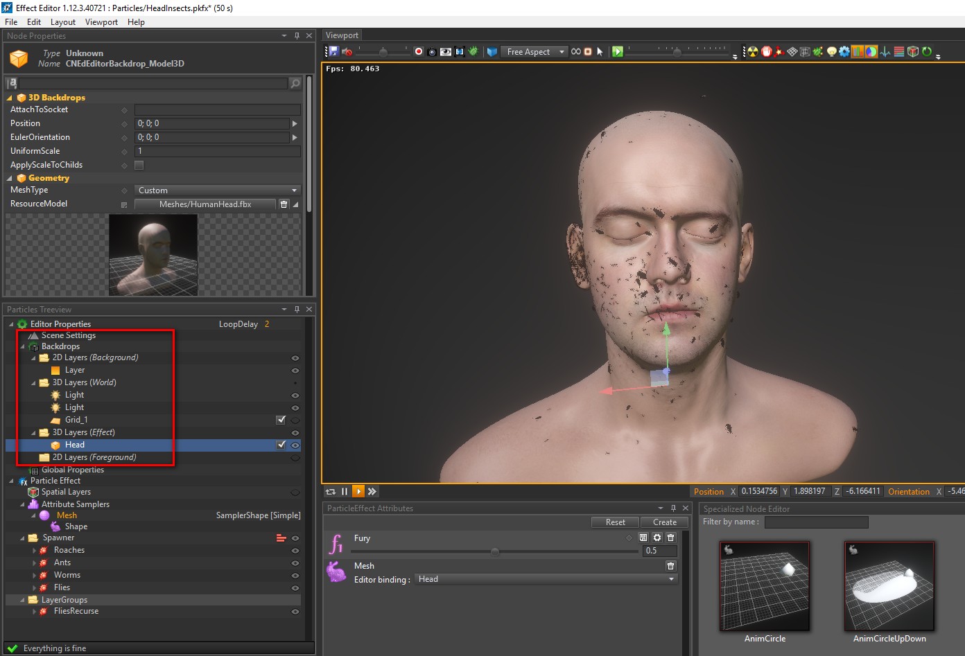This screenshot has height=656, width=965.
Task: Collapse the 3D Backdrops section
Action: tap(10, 98)
